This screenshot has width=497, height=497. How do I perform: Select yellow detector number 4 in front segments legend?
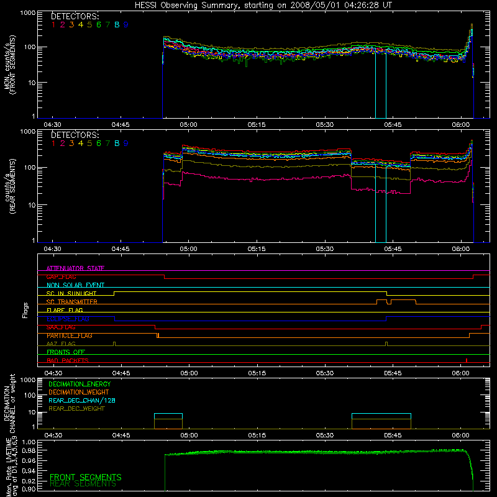(x=81, y=25)
